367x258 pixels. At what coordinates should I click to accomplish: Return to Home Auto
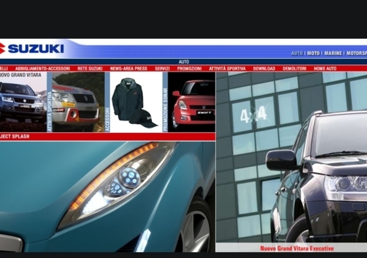325,69
